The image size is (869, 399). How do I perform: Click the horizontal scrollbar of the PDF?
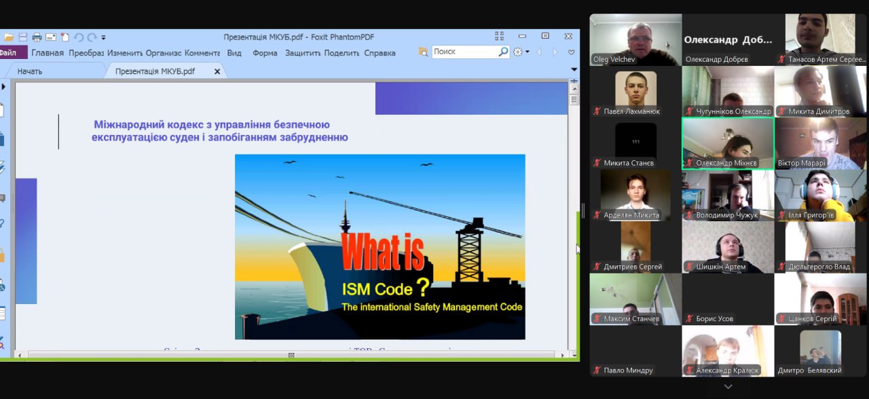[291, 355]
